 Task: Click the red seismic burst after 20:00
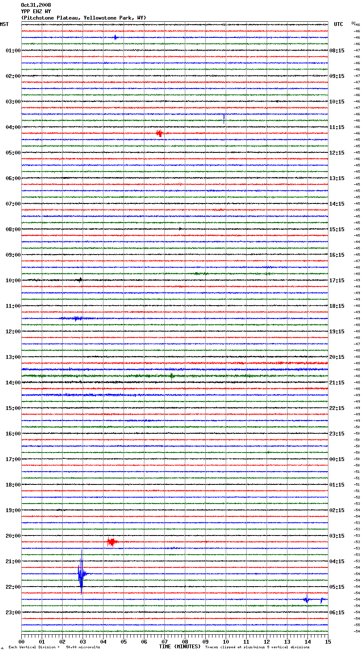[112, 542]
